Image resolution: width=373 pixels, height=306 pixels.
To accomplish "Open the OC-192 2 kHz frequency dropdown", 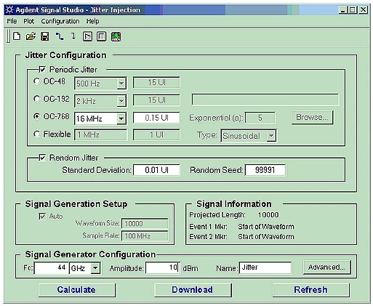I will pos(121,101).
